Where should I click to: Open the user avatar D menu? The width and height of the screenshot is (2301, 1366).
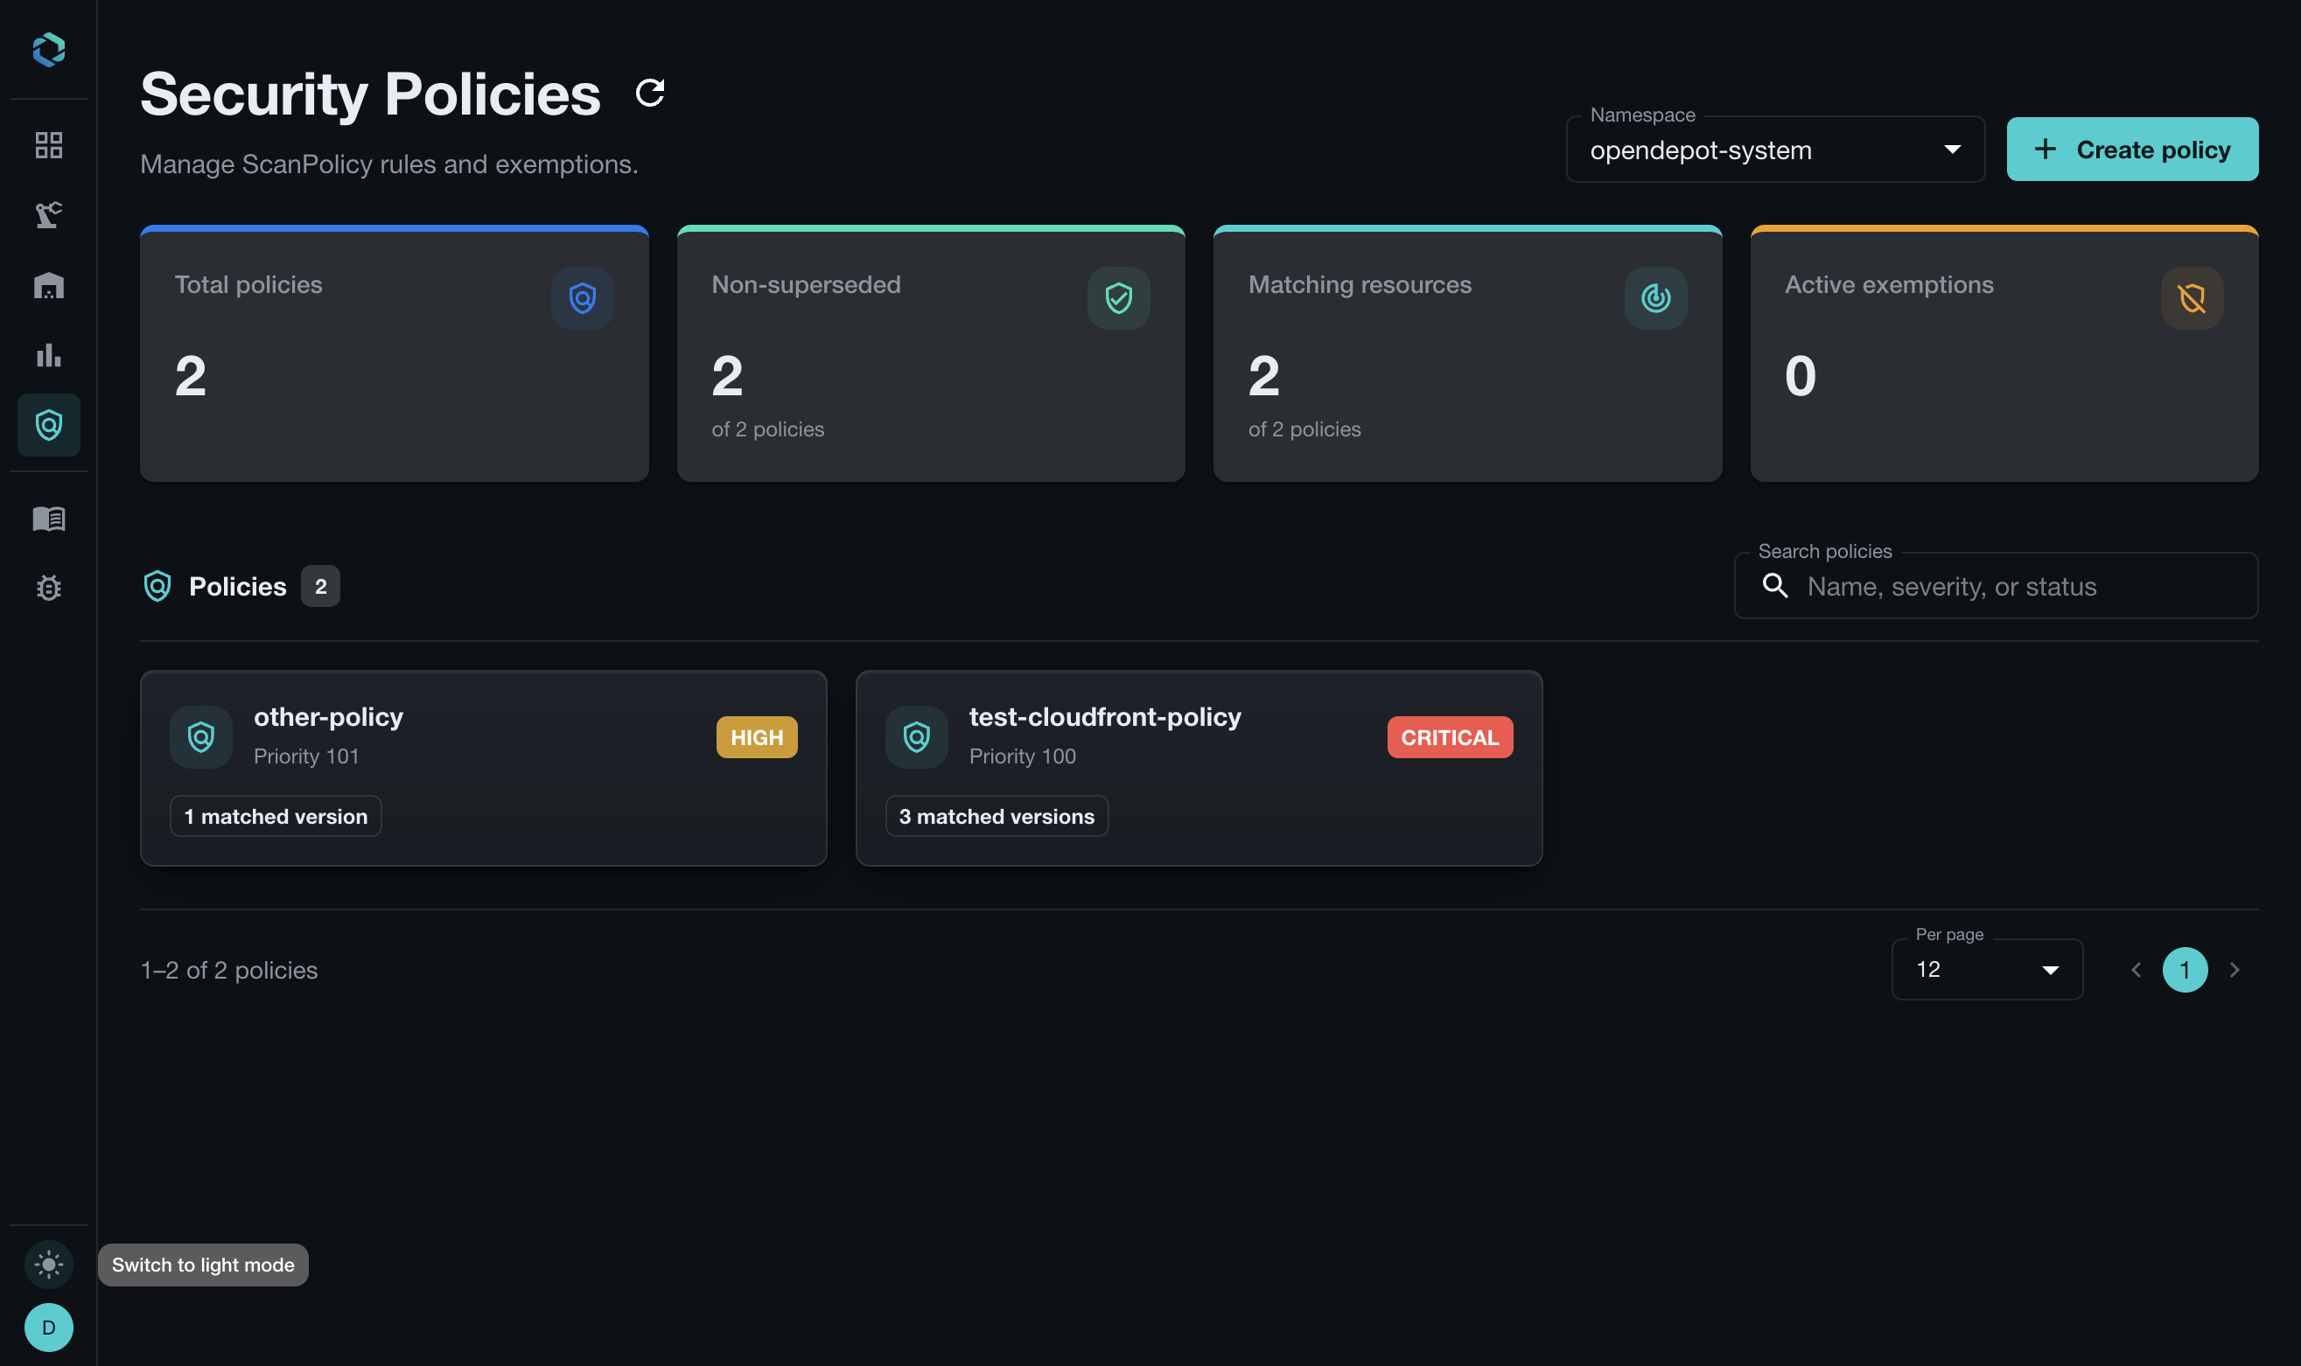[49, 1328]
